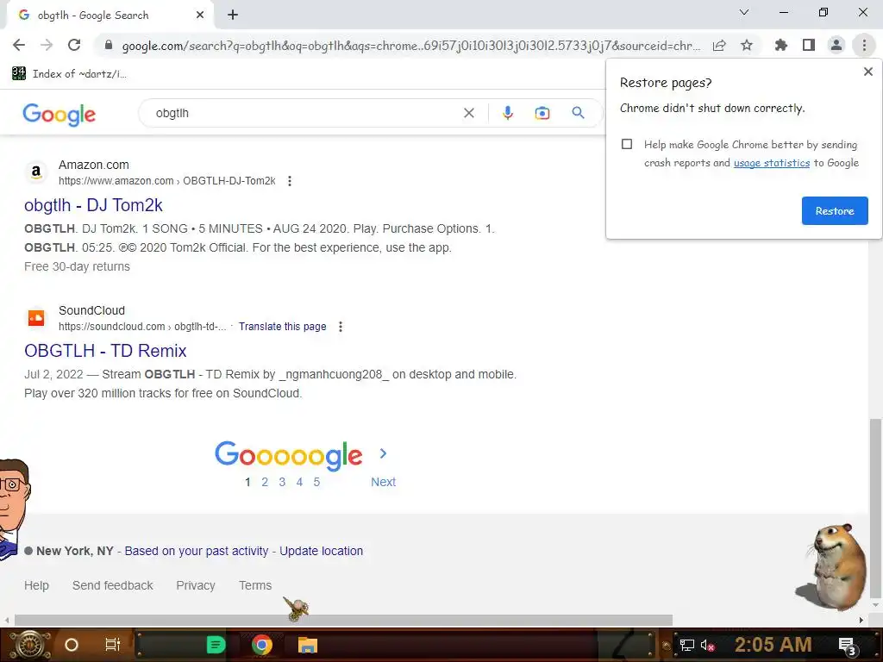Click the Next results link
Screen dimensions: 883x662
383,482
